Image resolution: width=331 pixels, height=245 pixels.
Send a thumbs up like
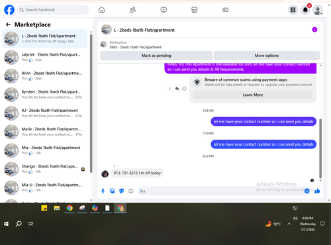tap(317, 191)
